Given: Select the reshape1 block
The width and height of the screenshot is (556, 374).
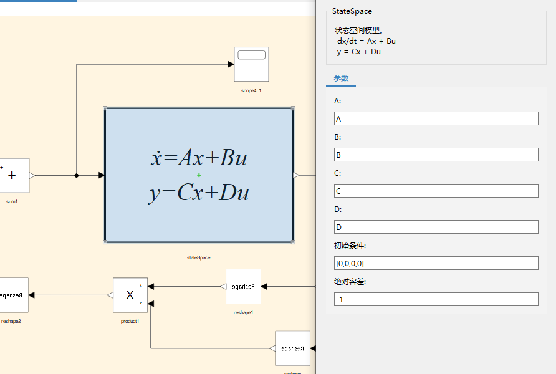Looking at the screenshot, I should point(243,287).
